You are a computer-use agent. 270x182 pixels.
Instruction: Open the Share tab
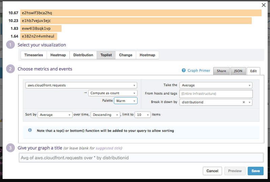pyautogui.click(x=221, y=71)
